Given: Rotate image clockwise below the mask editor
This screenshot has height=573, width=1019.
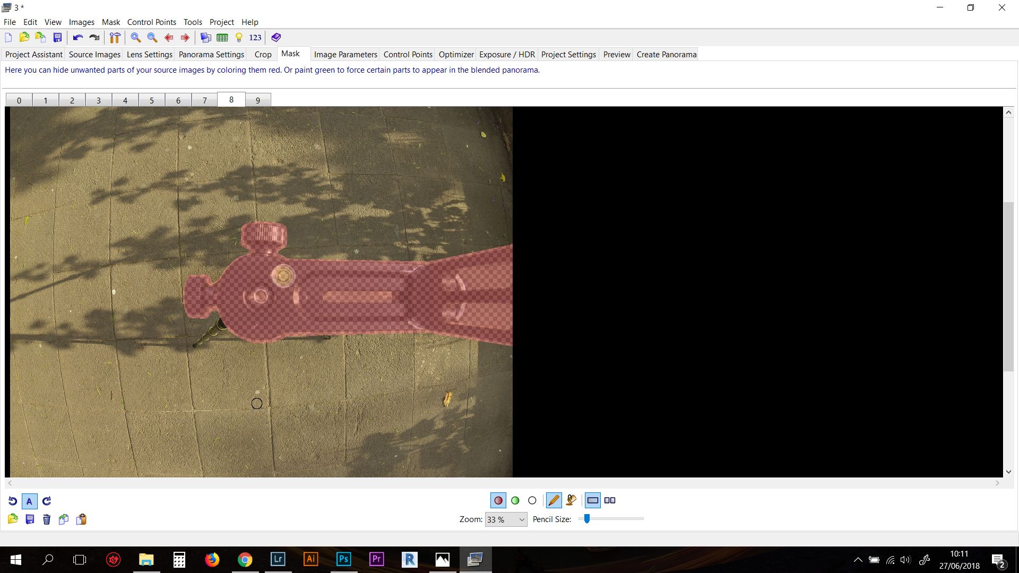Looking at the screenshot, I should point(47,501).
